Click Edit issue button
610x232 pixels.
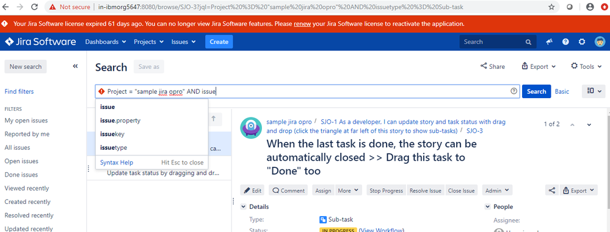tap(252, 190)
